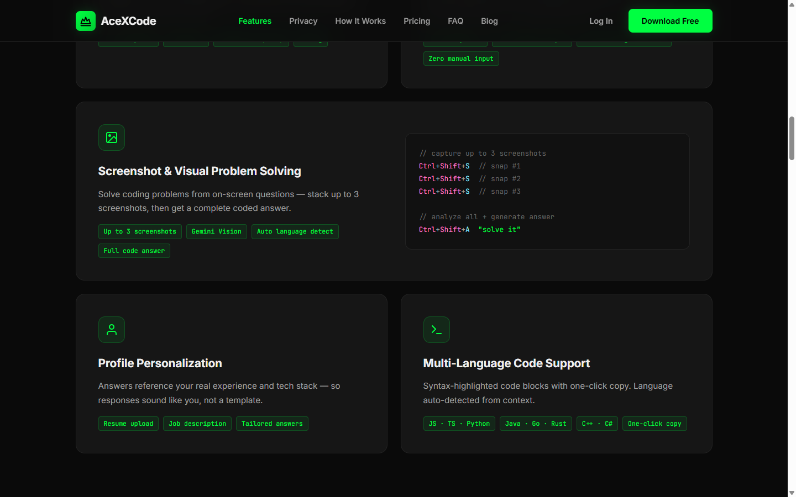This screenshot has height=497, width=796.
Task: Click the profile personalization description paragraph
Action: pos(219,393)
